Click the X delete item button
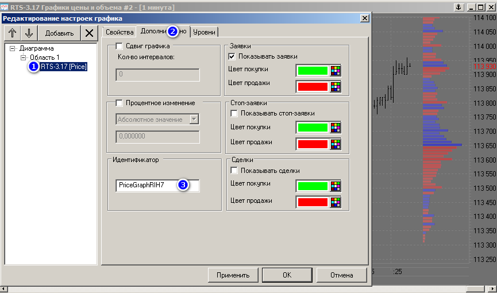This screenshot has width=497, height=293. click(x=89, y=33)
